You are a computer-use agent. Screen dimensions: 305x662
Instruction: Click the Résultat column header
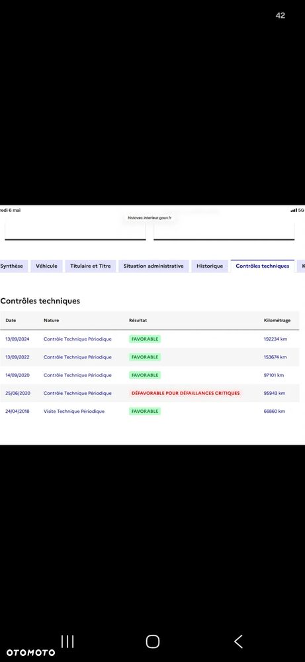138,321
